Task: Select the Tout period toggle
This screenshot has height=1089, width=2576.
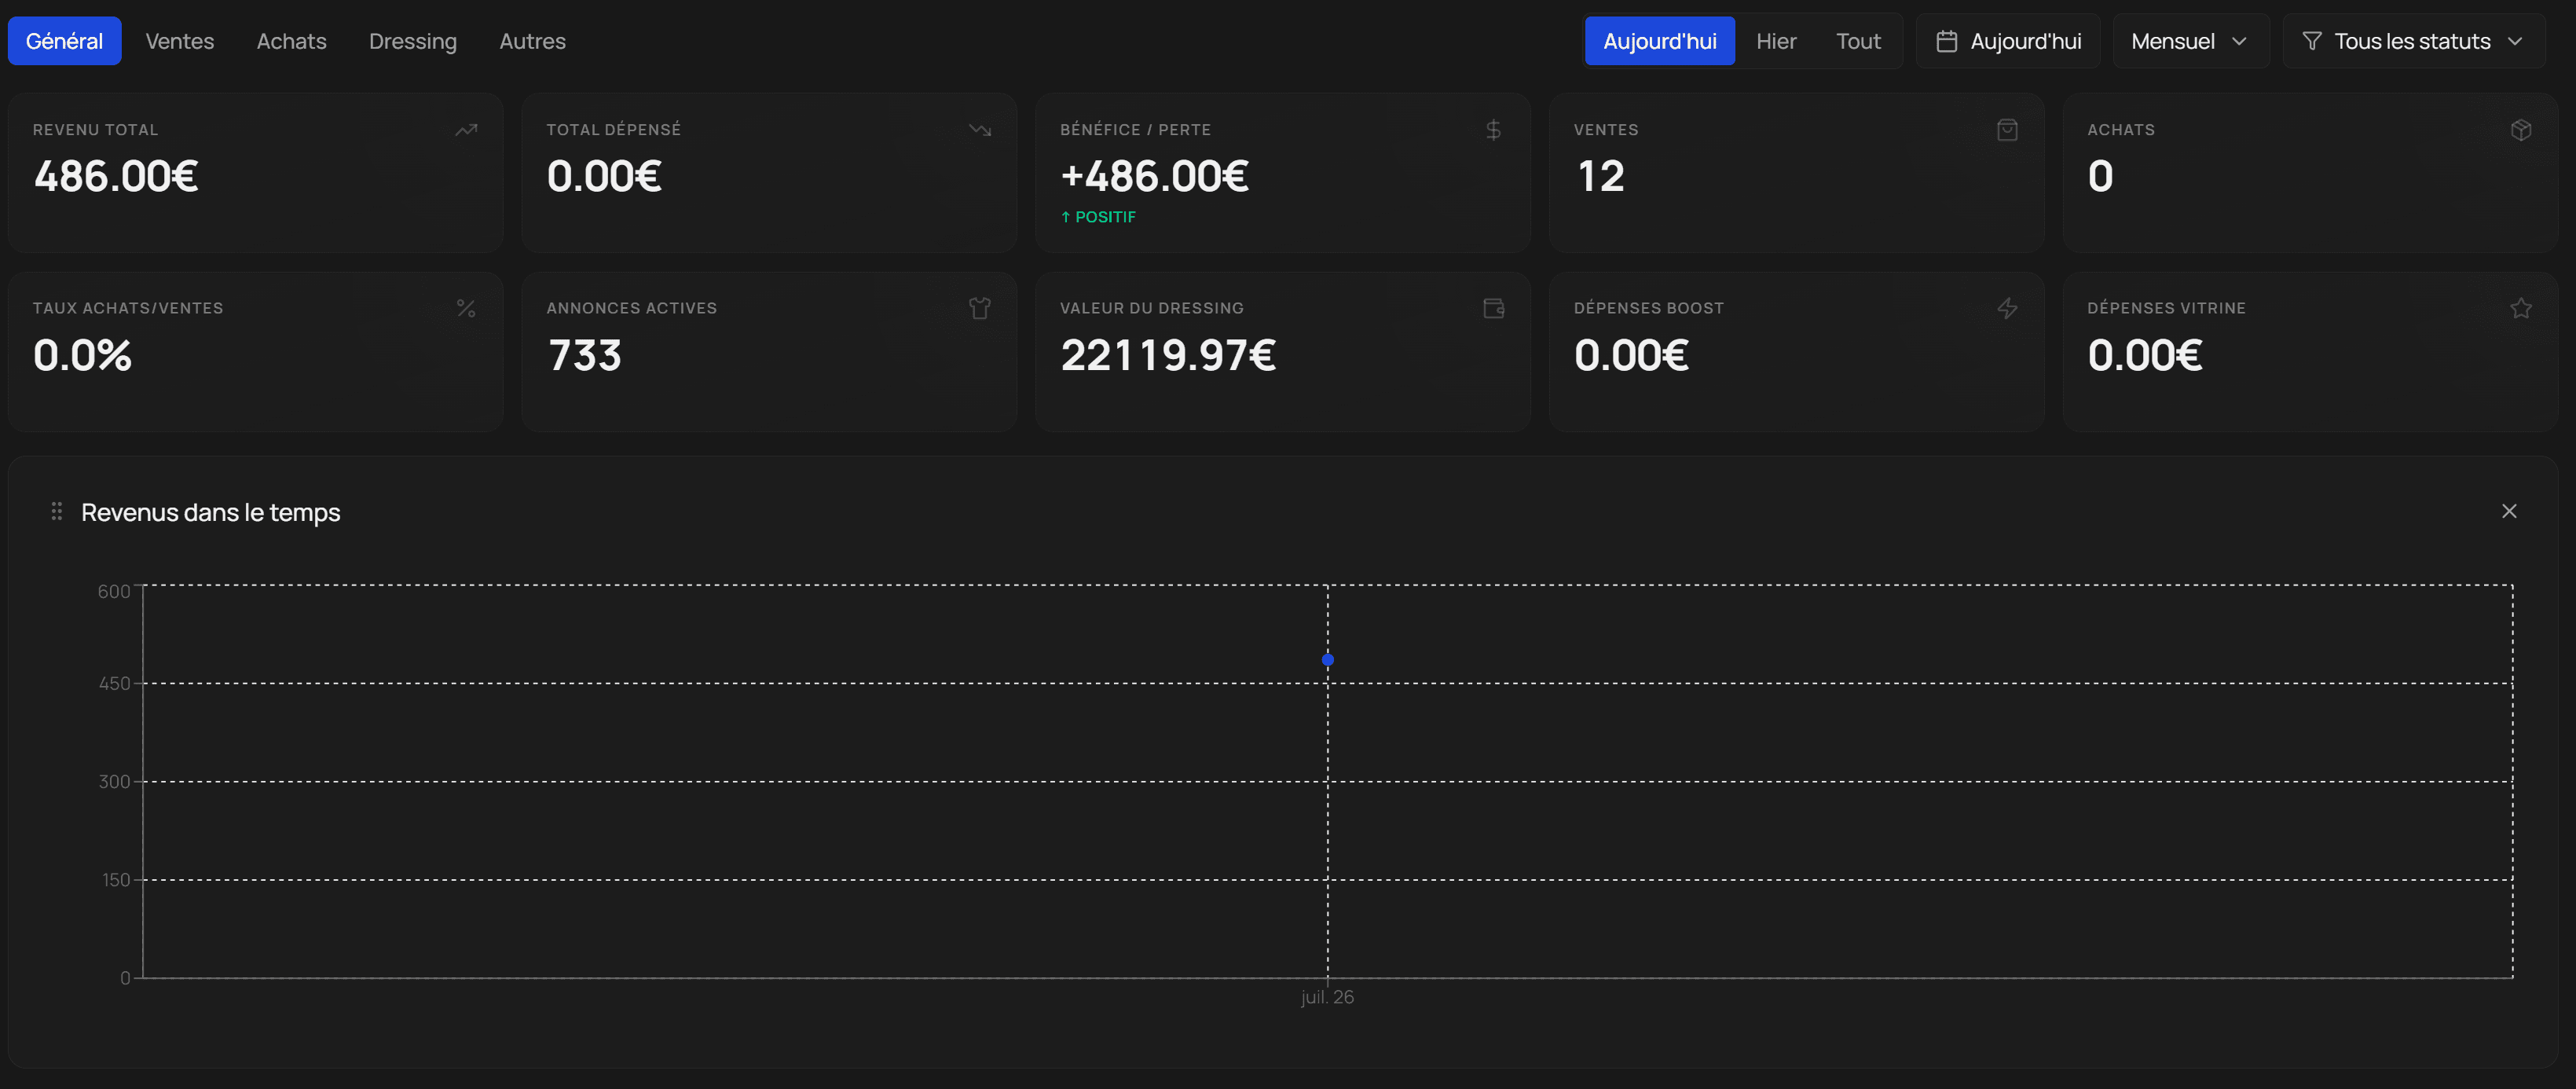Action: coord(1858,41)
